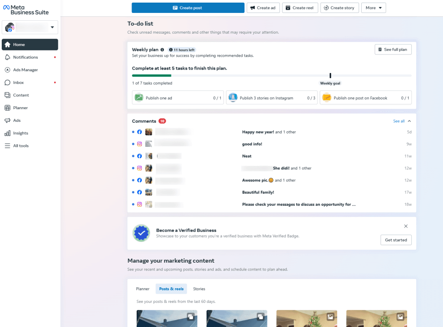Open the Planner tab under marketing content
The image size is (443, 327).
[143, 289]
